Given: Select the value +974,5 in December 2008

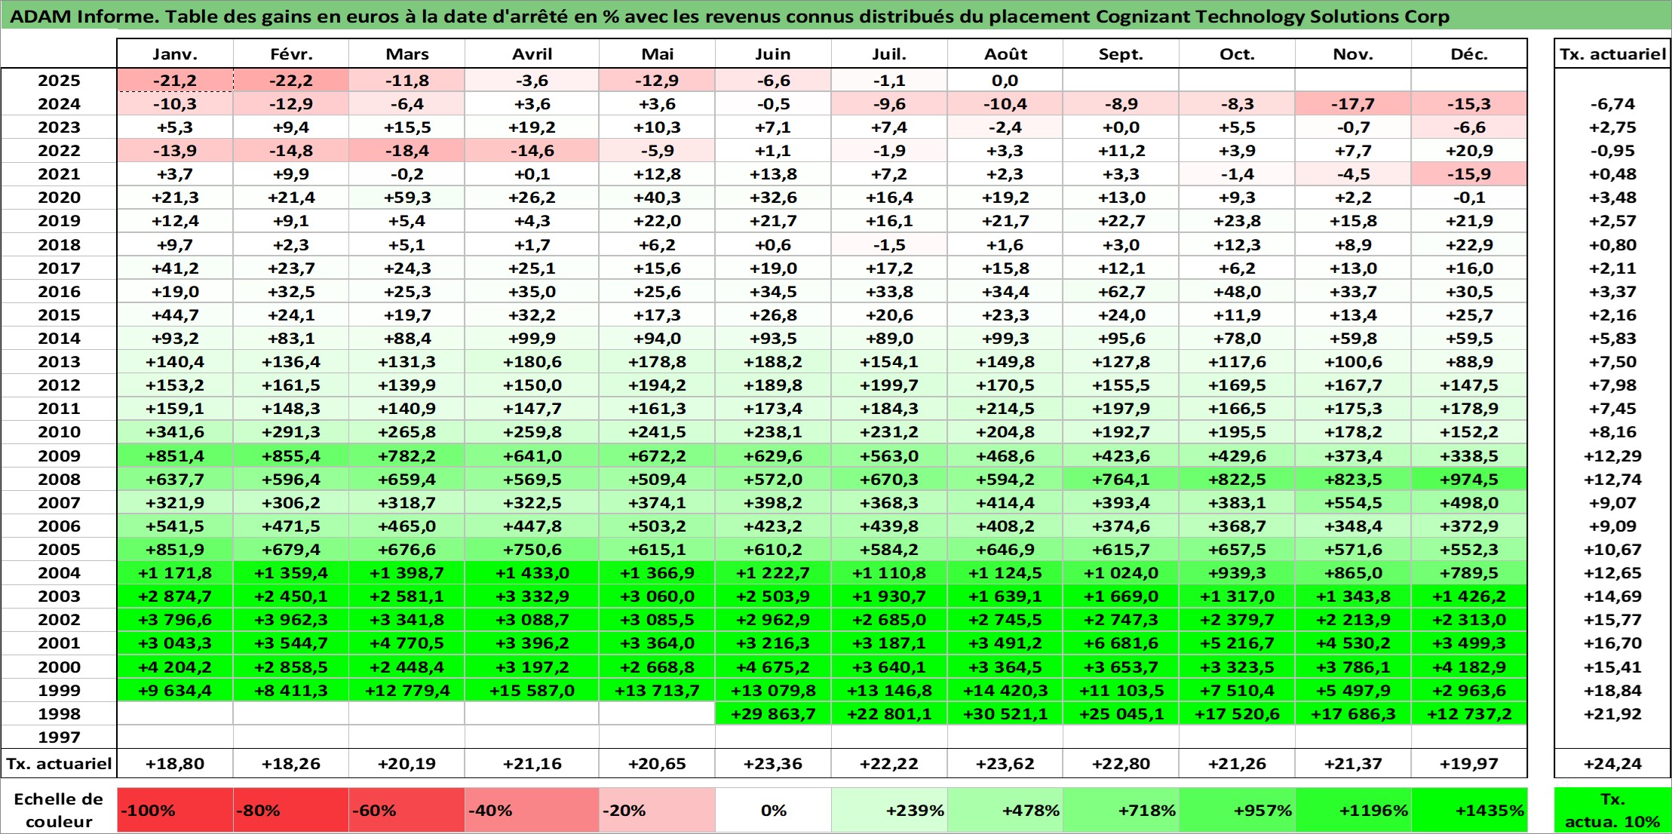Looking at the screenshot, I should pyautogui.click(x=1469, y=479).
